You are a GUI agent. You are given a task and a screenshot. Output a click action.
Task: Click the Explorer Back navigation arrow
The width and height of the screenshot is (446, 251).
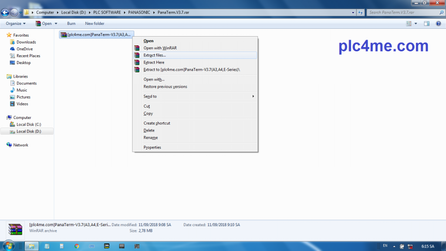click(x=6, y=12)
